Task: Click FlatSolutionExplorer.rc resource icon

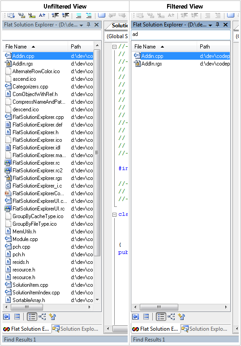Action: coord(8,162)
